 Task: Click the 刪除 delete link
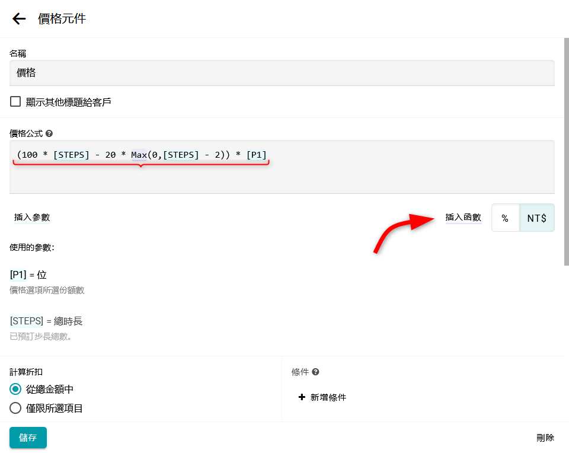point(545,438)
